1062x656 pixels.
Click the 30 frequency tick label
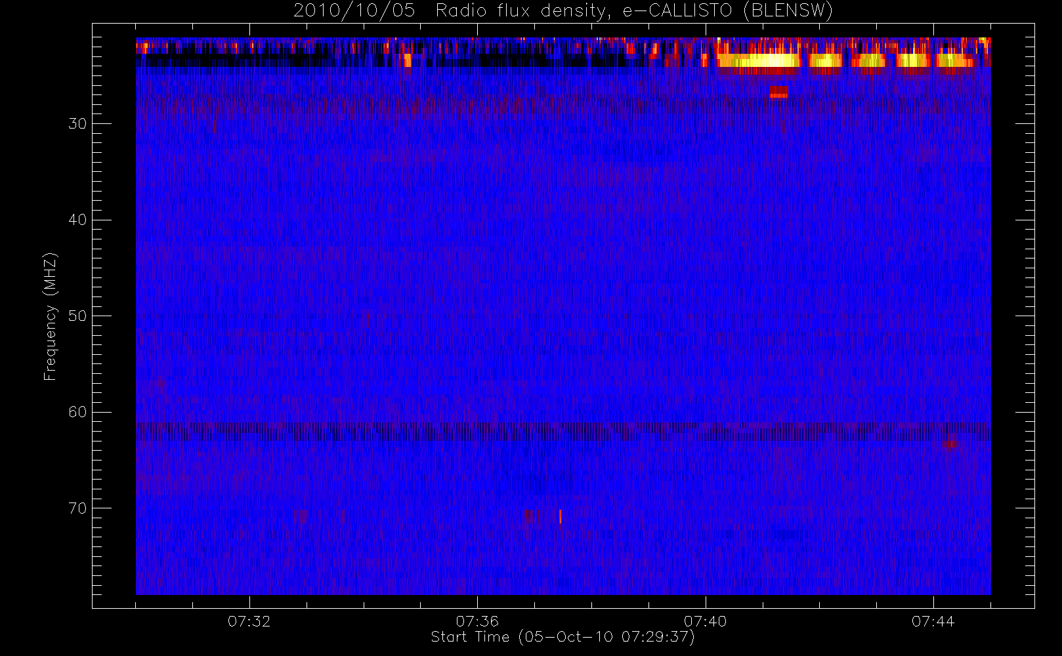[x=77, y=124]
